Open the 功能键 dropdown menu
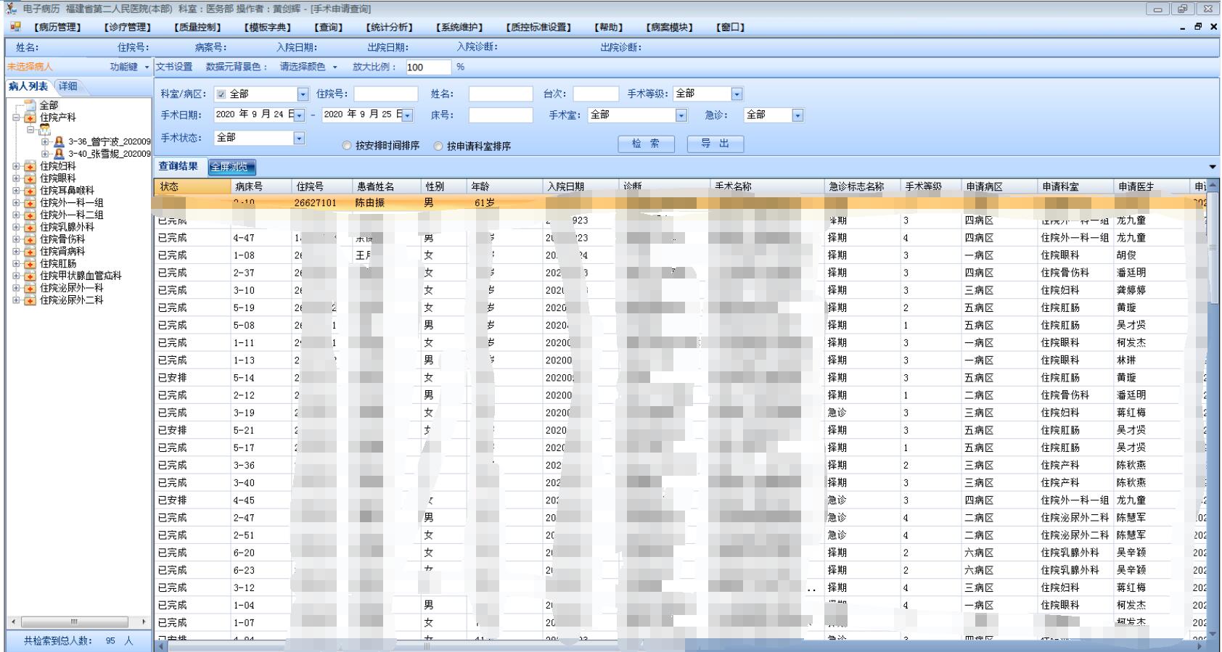 coord(129,67)
